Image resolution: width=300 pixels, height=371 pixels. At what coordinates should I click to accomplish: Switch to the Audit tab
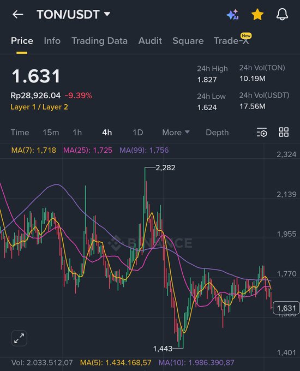coord(150,41)
